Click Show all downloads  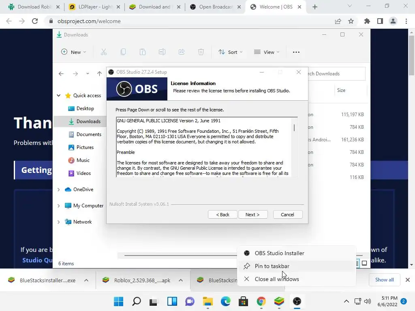point(384,280)
